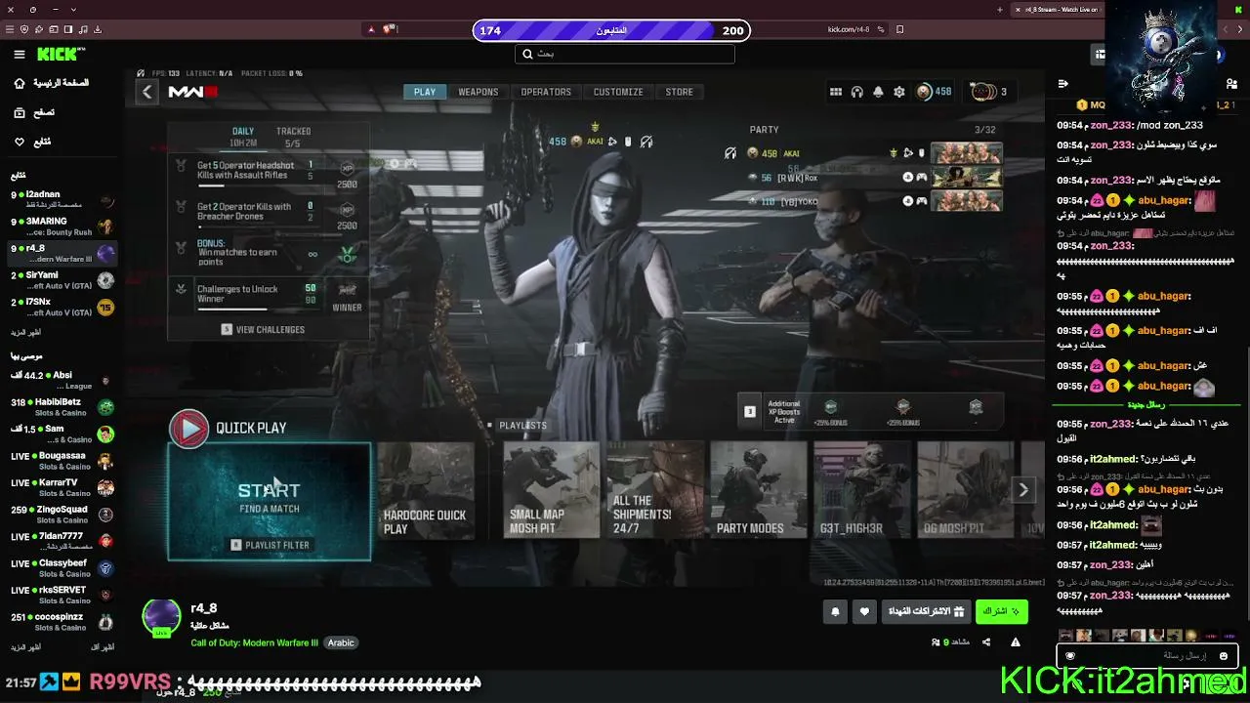The height and width of the screenshot is (703, 1250).
Task: Expand followed channels with Show More
Action: point(27,331)
